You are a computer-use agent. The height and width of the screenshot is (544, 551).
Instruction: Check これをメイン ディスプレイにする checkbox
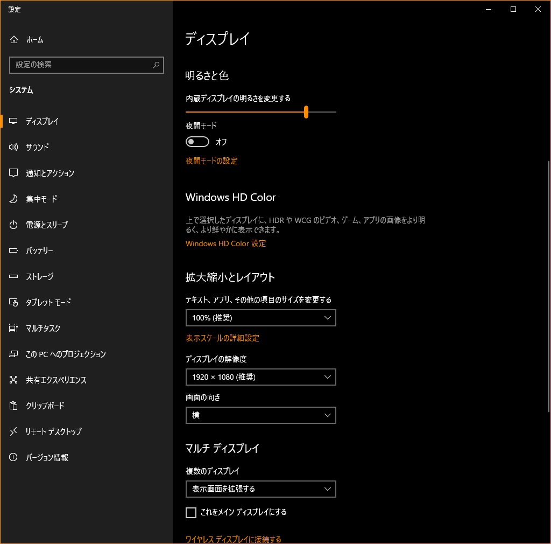tap(190, 513)
